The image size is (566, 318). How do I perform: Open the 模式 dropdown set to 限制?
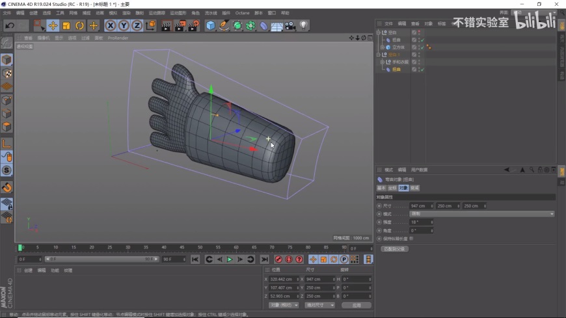[481, 214]
